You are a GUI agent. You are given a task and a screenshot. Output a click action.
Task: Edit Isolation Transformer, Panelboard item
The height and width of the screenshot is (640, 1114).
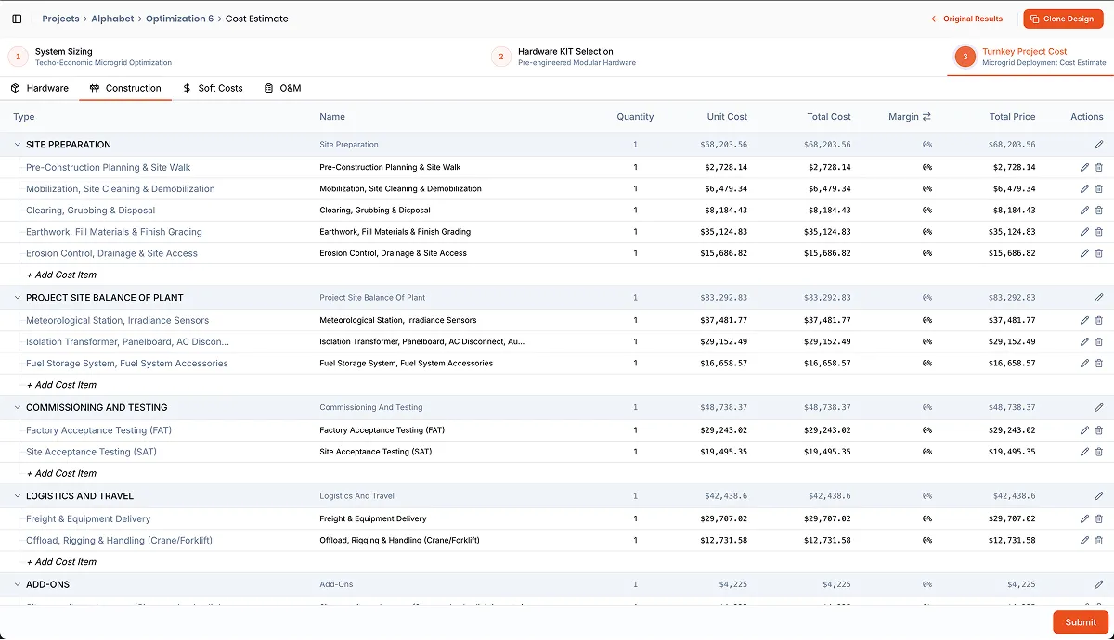pos(1084,342)
